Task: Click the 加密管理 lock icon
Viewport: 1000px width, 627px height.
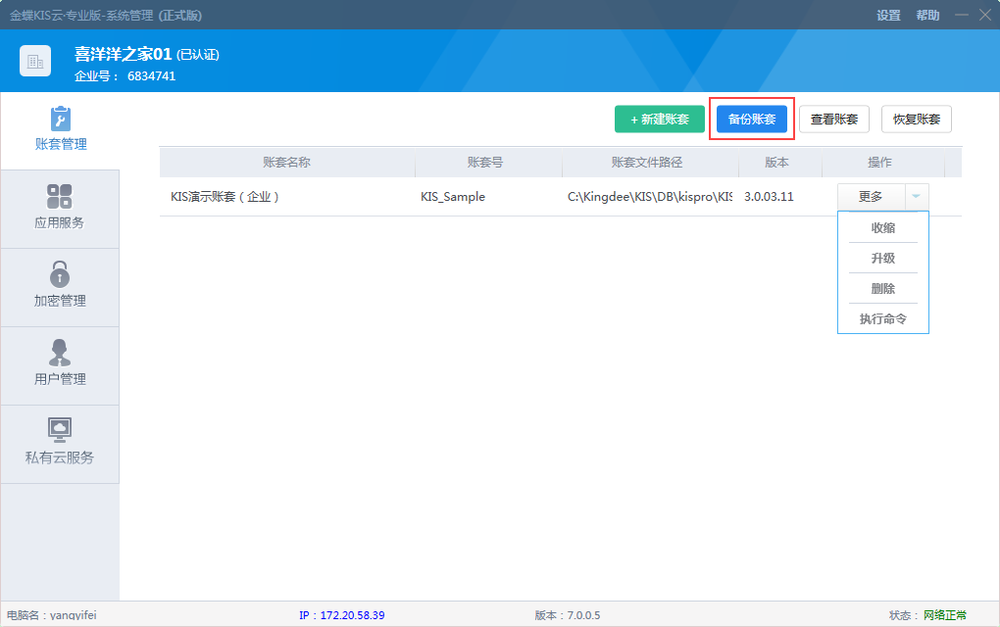Action: tap(59, 276)
